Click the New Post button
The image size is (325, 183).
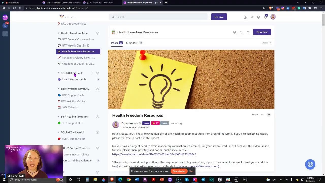pyautogui.click(x=262, y=32)
